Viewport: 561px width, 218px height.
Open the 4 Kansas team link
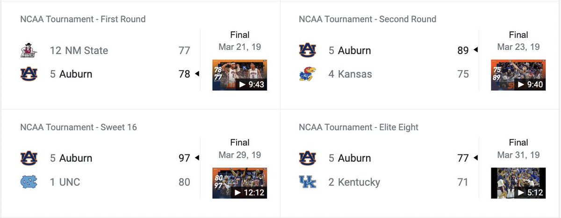pos(350,74)
